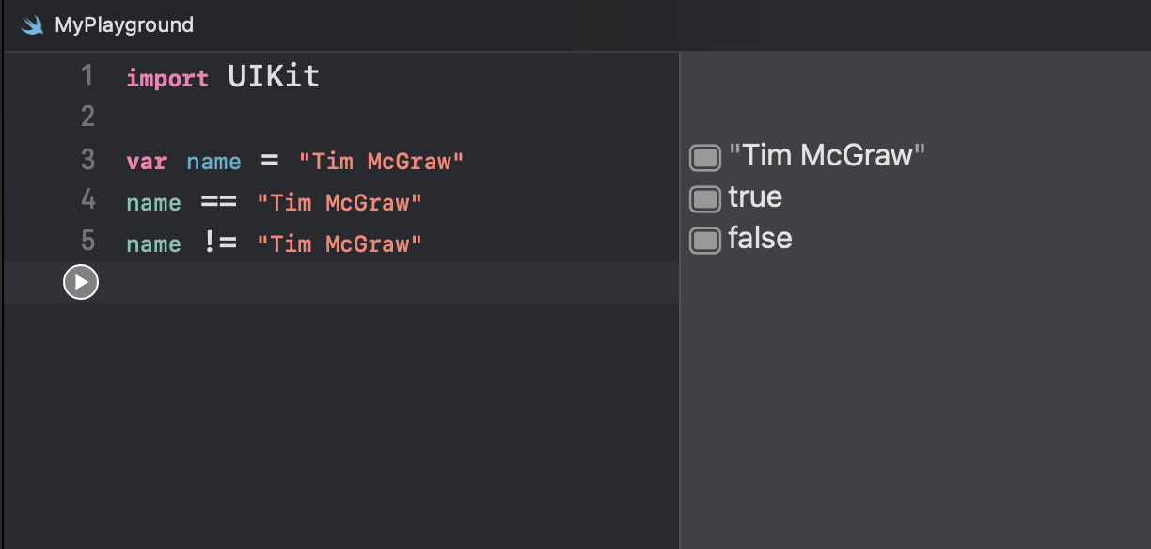Click line number 3 in gutter
The width and height of the screenshot is (1151, 549).
pyautogui.click(x=87, y=160)
